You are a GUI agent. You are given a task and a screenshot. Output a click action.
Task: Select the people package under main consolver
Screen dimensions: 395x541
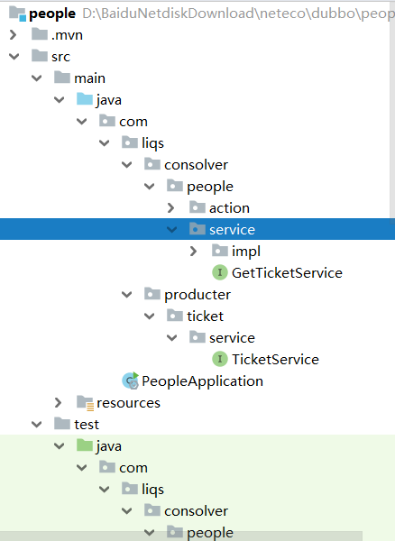210,187
